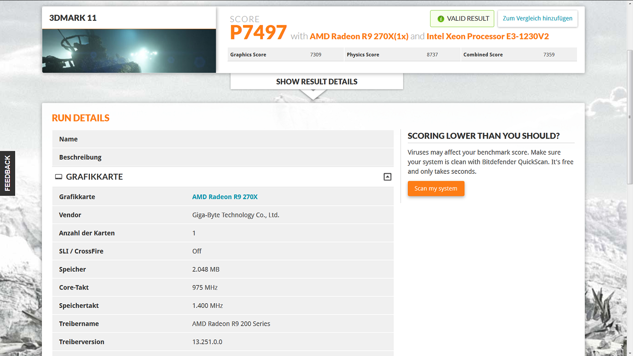
Task: Click the 'Beschreibung' row label
Action: point(80,157)
